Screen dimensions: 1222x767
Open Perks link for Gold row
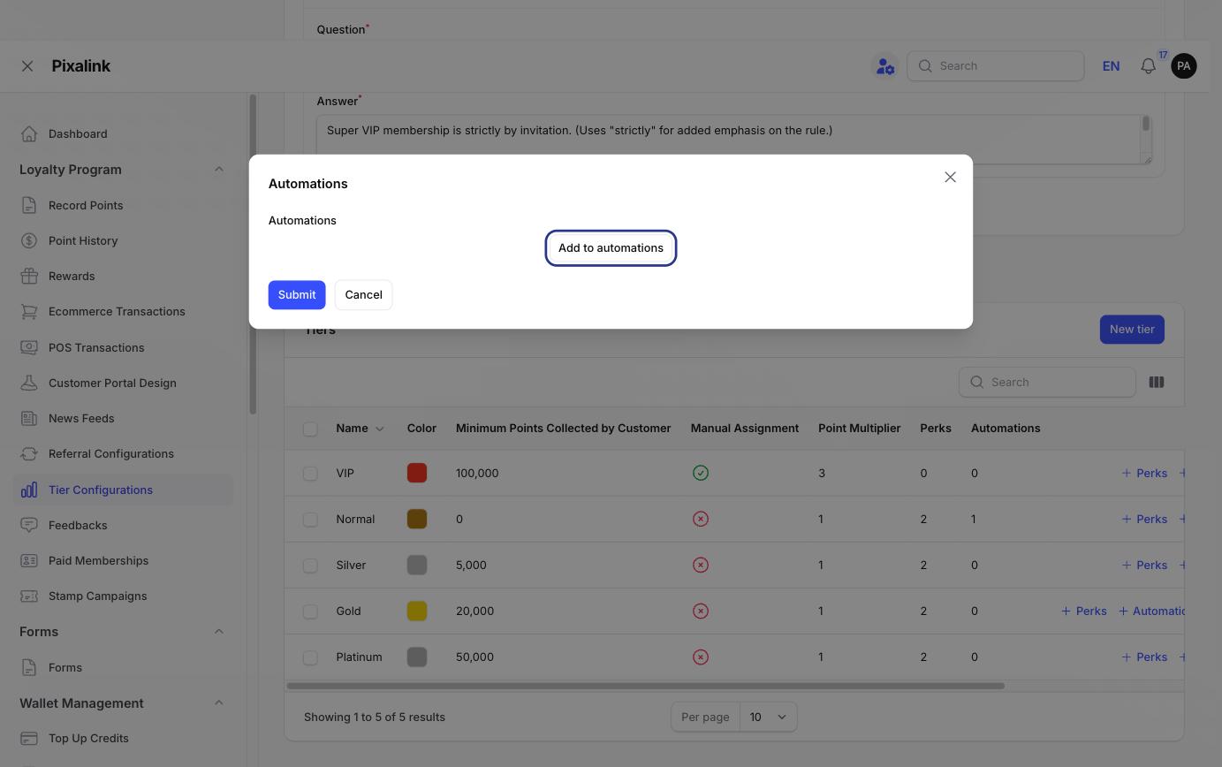click(1083, 611)
